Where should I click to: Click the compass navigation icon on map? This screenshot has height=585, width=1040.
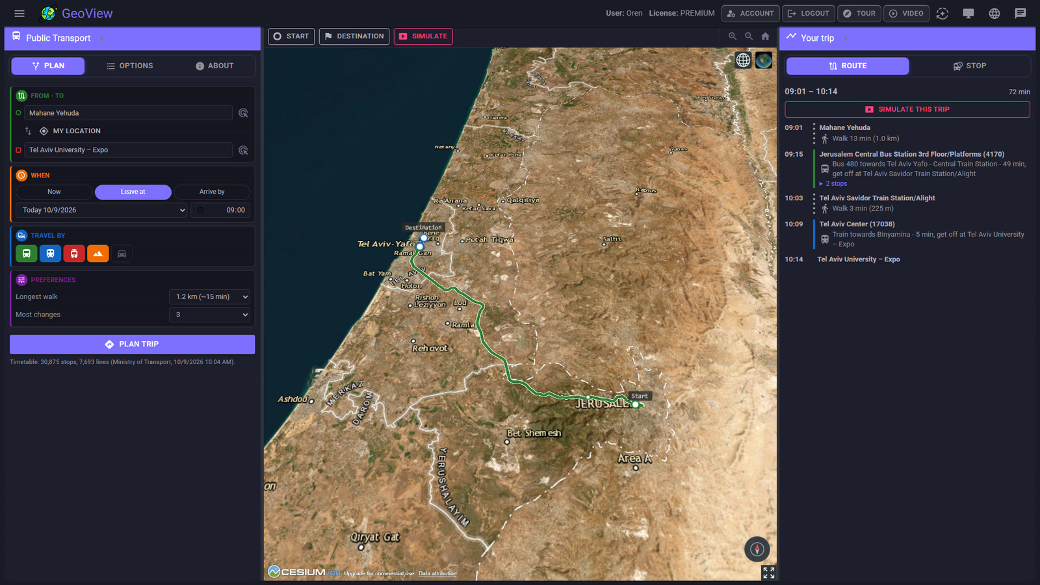(x=757, y=549)
